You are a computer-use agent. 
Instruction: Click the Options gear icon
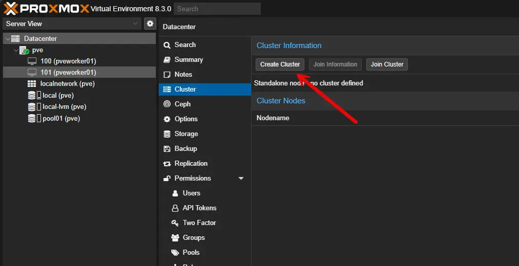point(167,119)
